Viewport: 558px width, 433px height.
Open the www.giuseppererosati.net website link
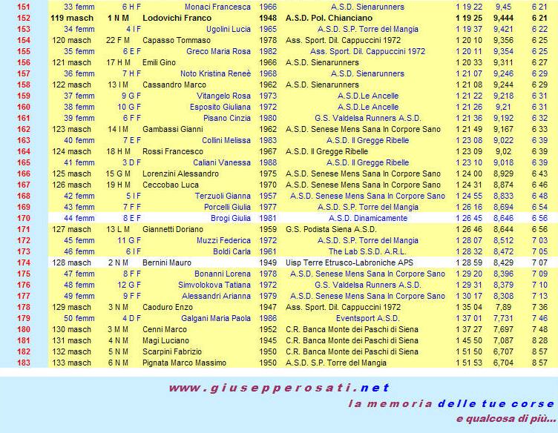pyautogui.click(x=279, y=387)
